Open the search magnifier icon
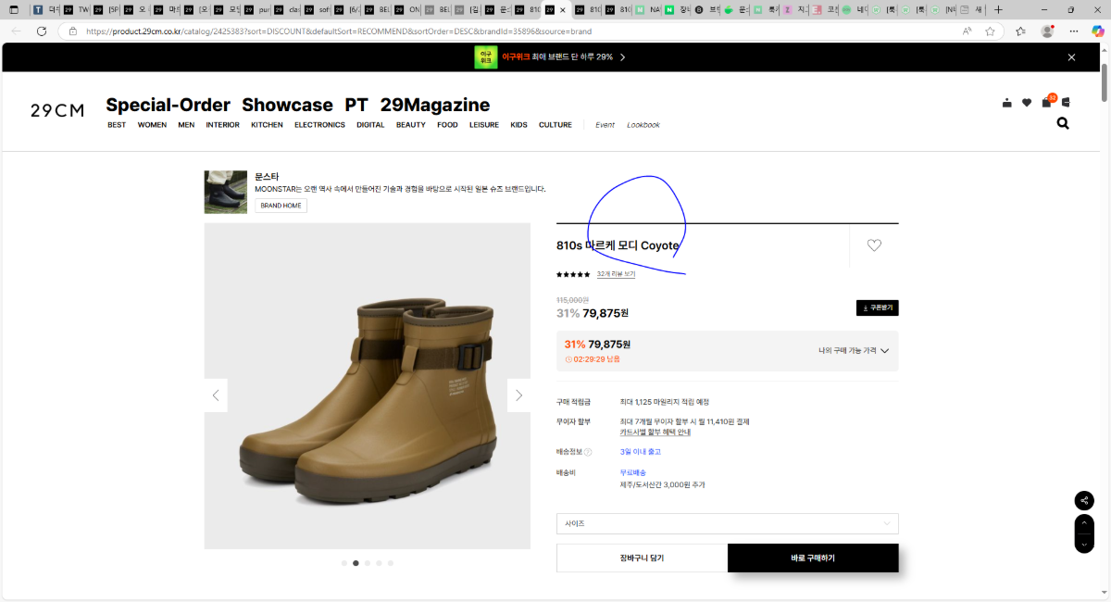 (x=1063, y=123)
